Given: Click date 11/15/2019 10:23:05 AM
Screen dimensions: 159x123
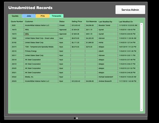Looking at the screenshot, I should point(128,25).
